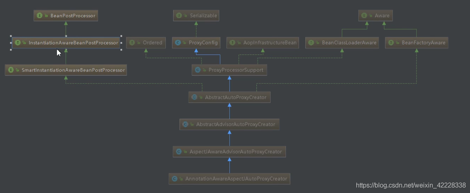The height and width of the screenshot is (193, 470).
Task: Click the public visibility icon on Ordered
Action: (139, 43)
